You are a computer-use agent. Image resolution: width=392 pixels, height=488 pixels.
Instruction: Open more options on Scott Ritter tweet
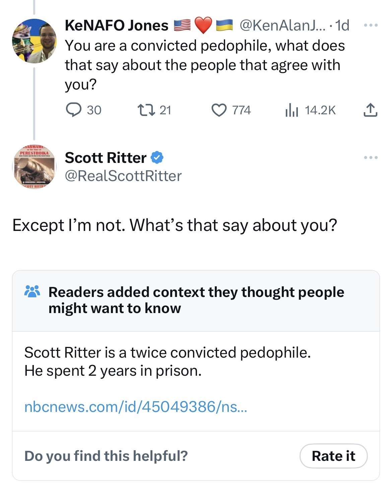pyautogui.click(x=371, y=157)
